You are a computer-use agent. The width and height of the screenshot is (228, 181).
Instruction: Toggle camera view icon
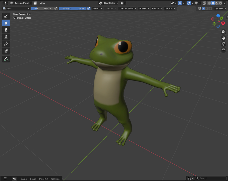point(223,44)
